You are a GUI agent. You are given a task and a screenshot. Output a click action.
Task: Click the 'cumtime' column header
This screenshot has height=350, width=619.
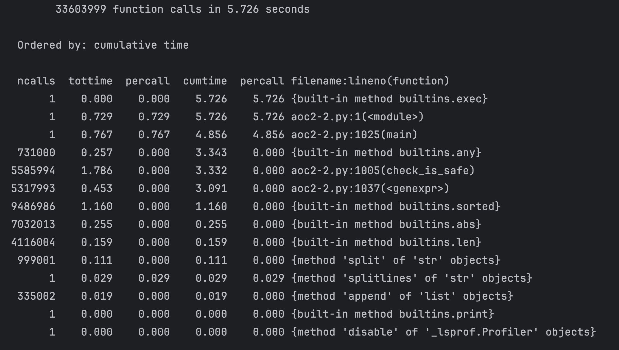coord(205,81)
